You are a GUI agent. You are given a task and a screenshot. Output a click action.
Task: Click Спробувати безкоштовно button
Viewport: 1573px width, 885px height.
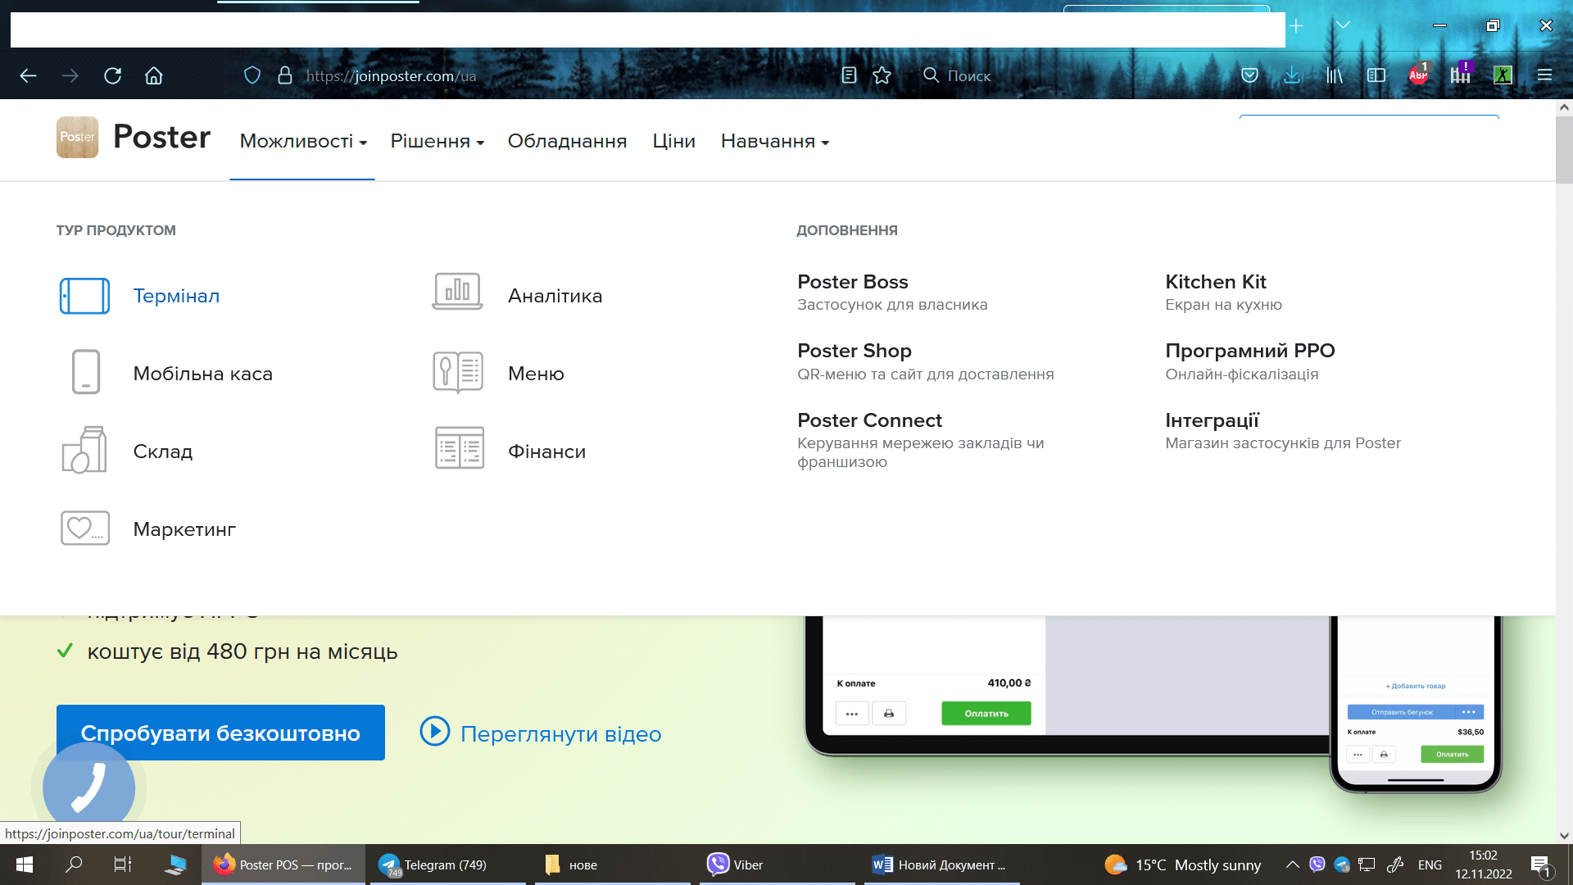pos(220,733)
